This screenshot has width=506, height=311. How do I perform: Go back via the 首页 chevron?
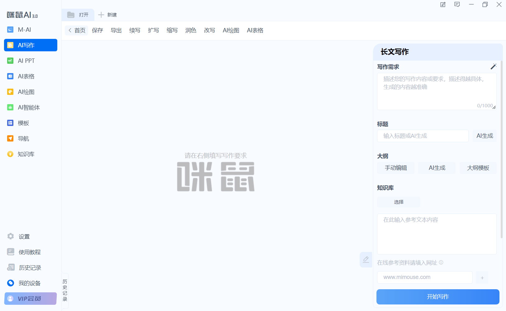70,30
